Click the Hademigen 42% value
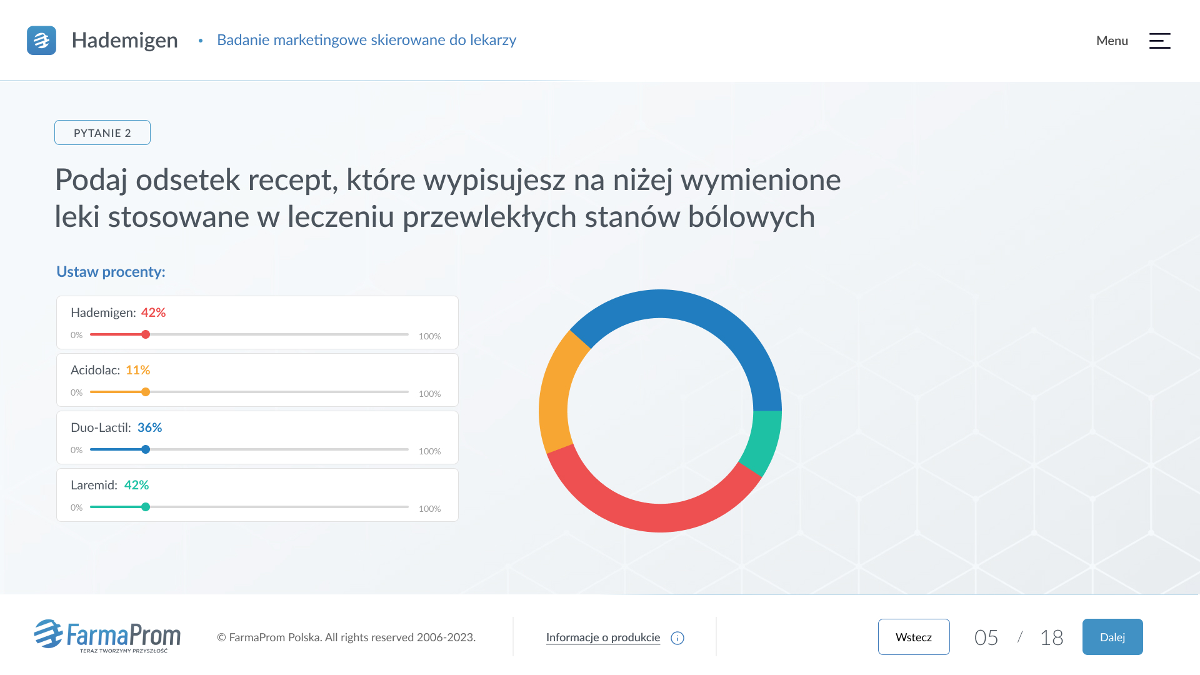The height and width of the screenshot is (675, 1200). tap(153, 312)
